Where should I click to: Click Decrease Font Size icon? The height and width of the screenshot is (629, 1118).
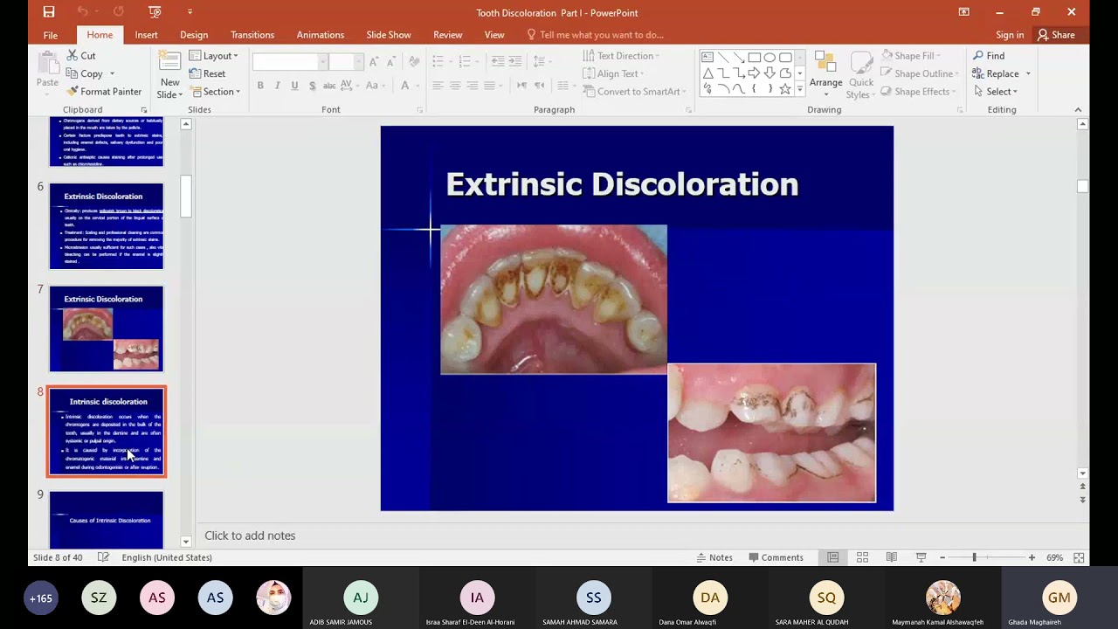390,61
